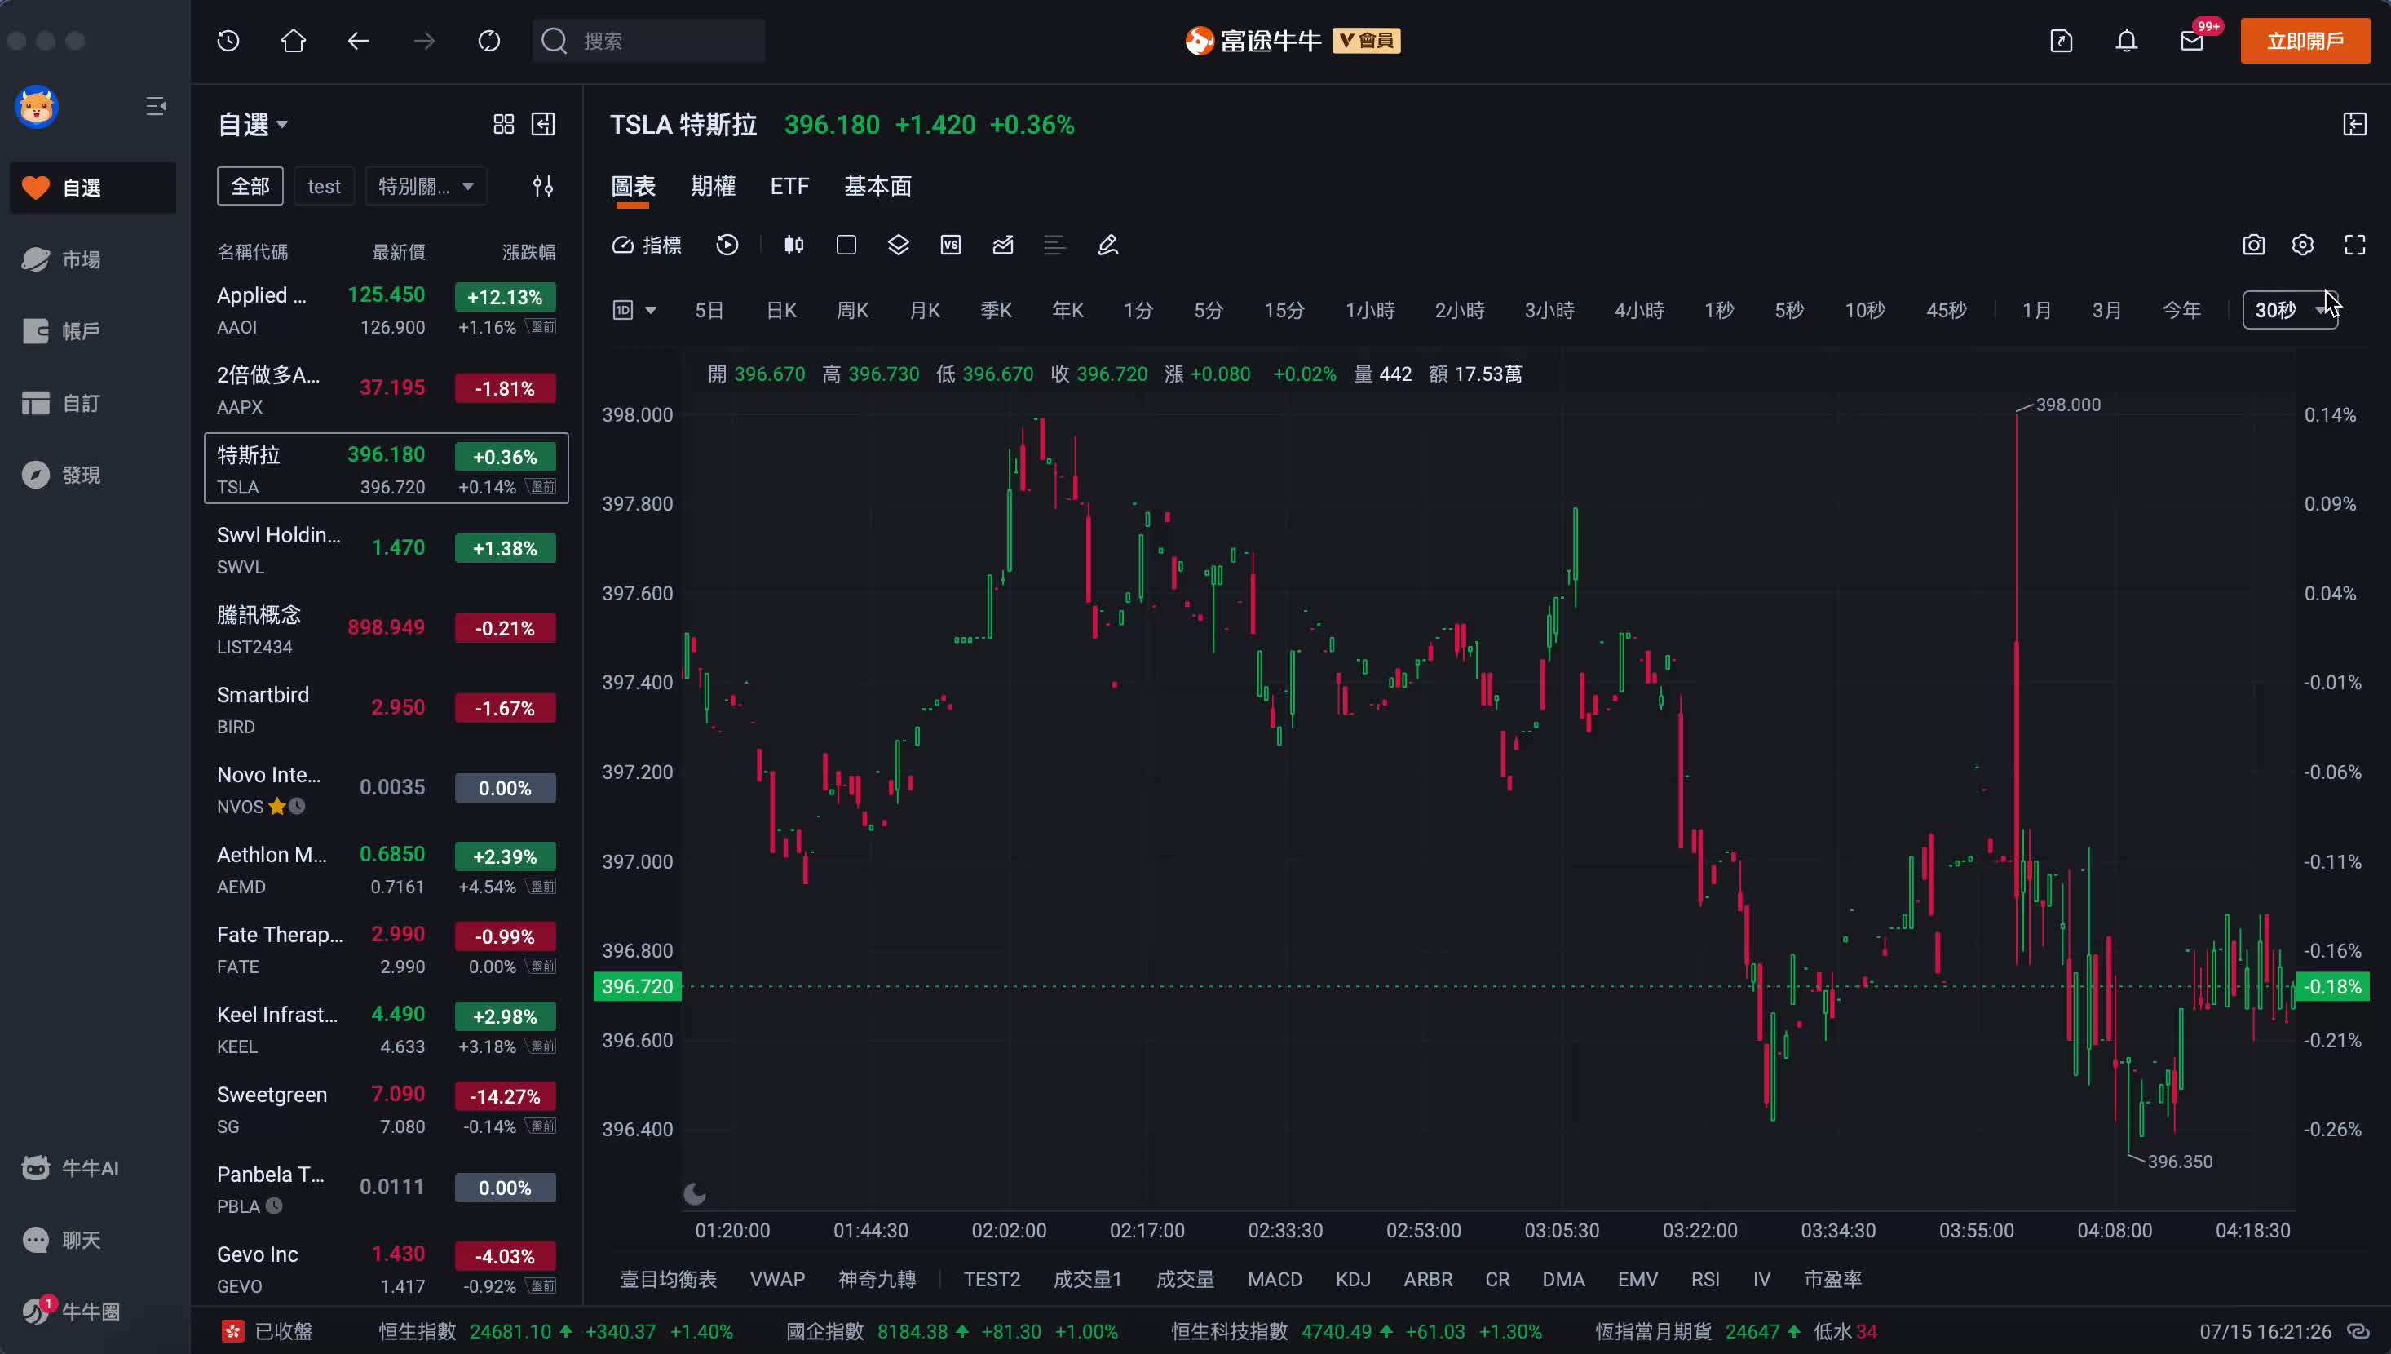Click the 立即開戶 button
Viewport: 2391px width, 1354px height.
coord(2305,41)
